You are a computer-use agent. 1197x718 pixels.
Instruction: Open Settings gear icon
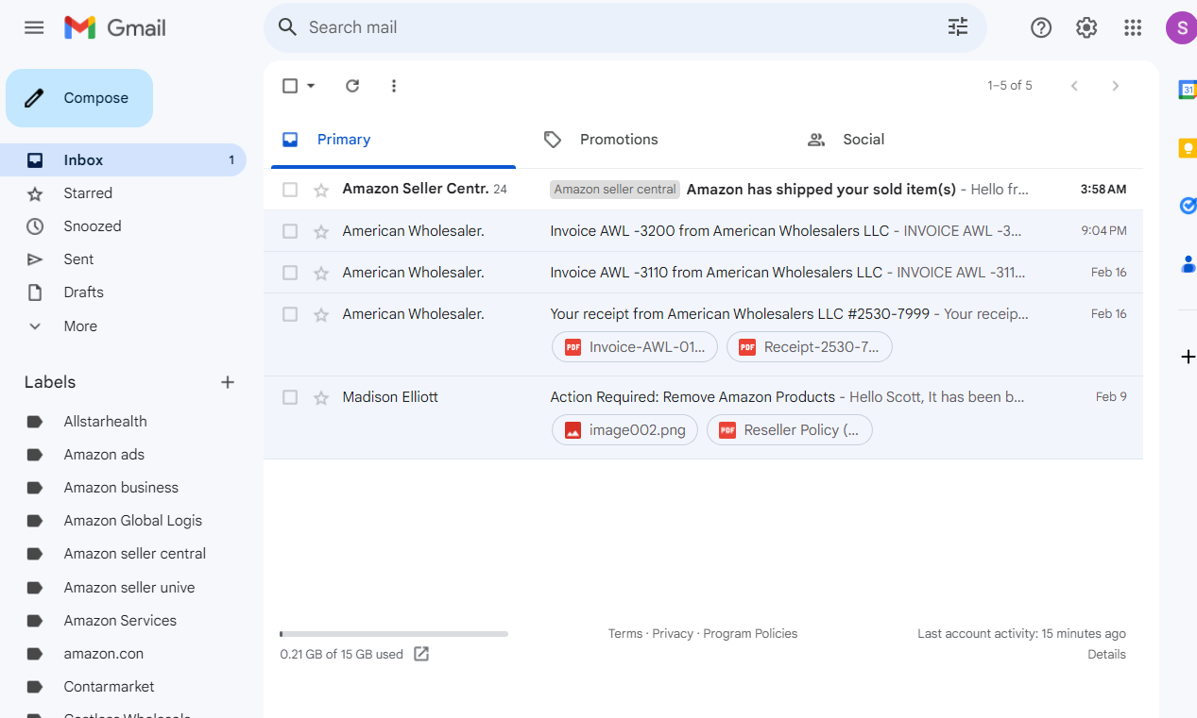coord(1086,27)
